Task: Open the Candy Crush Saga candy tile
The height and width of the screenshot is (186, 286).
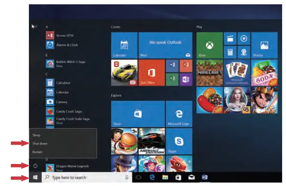Action: coord(210,100)
